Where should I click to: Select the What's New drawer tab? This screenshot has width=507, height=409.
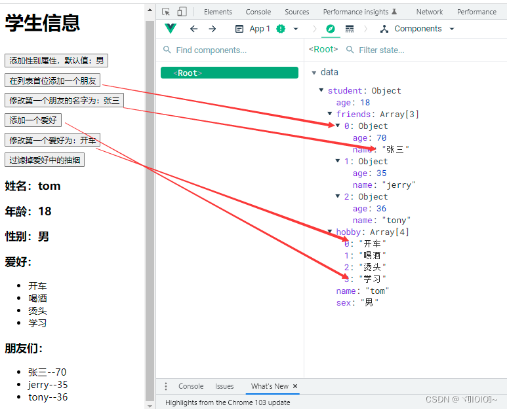click(270, 386)
